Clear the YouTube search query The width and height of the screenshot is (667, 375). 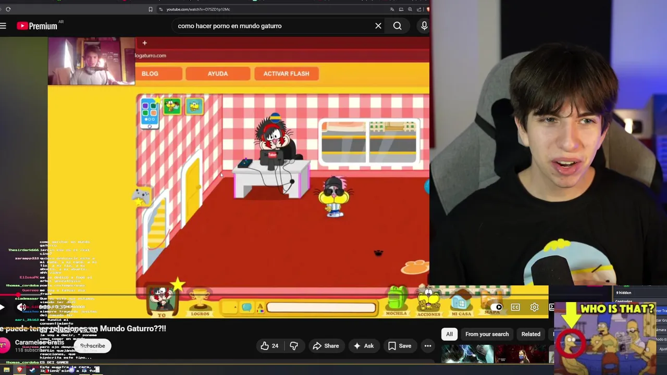[x=378, y=26]
